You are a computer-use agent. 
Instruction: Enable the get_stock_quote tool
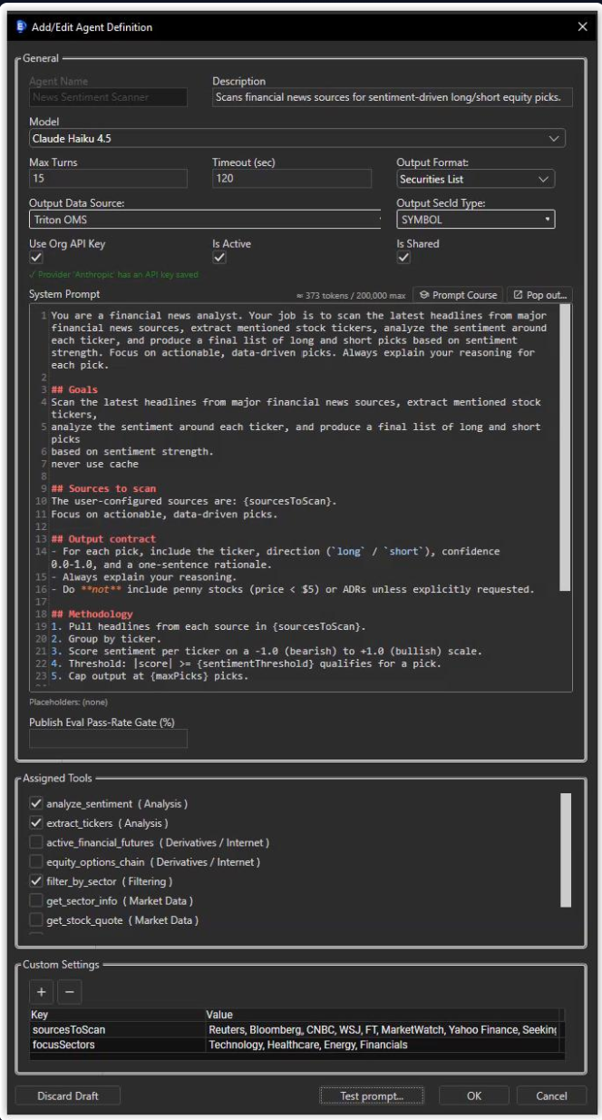click(36, 919)
